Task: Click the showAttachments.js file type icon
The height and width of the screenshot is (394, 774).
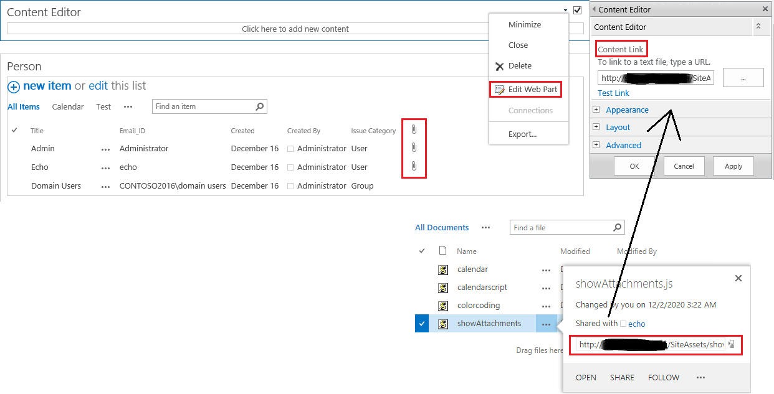Action: click(442, 323)
